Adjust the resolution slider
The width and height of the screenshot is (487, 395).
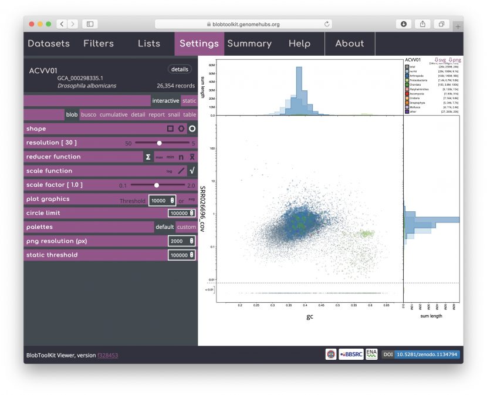pyautogui.click(x=160, y=143)
